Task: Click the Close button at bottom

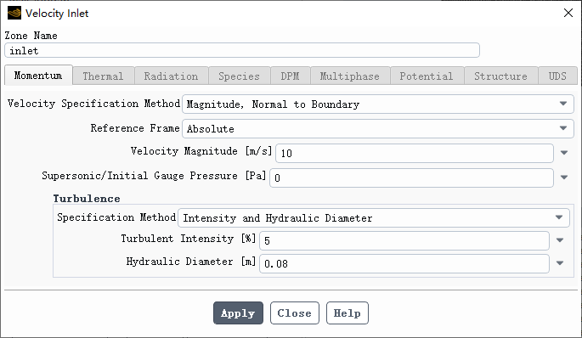Action: click(x=295, y=313)
